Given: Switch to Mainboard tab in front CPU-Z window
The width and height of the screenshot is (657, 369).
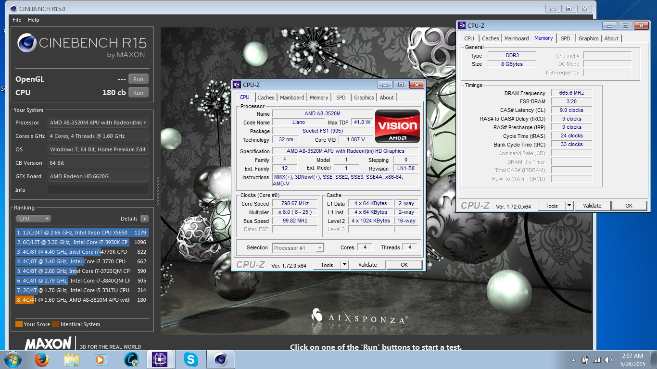Looking at the screenshot, I should 292,98.
